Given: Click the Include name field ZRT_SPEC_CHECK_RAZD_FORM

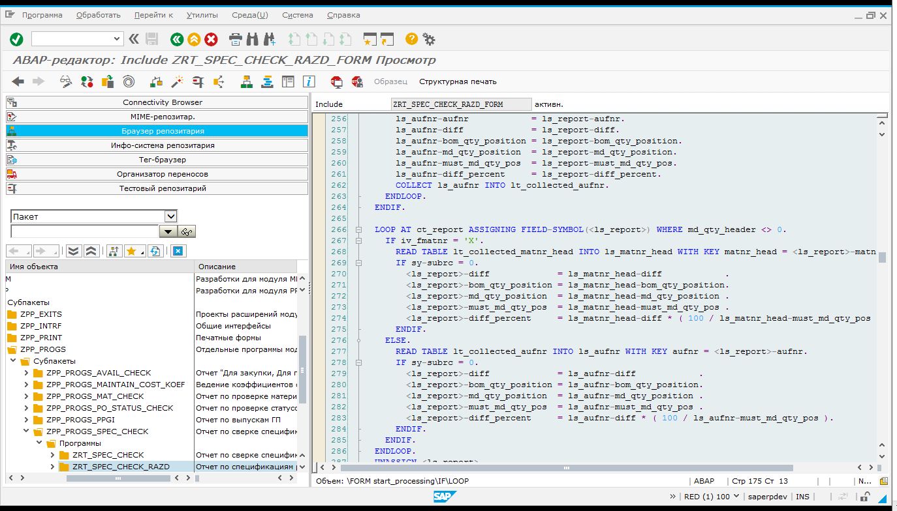Looking at the screenshot, I should 461,104.
